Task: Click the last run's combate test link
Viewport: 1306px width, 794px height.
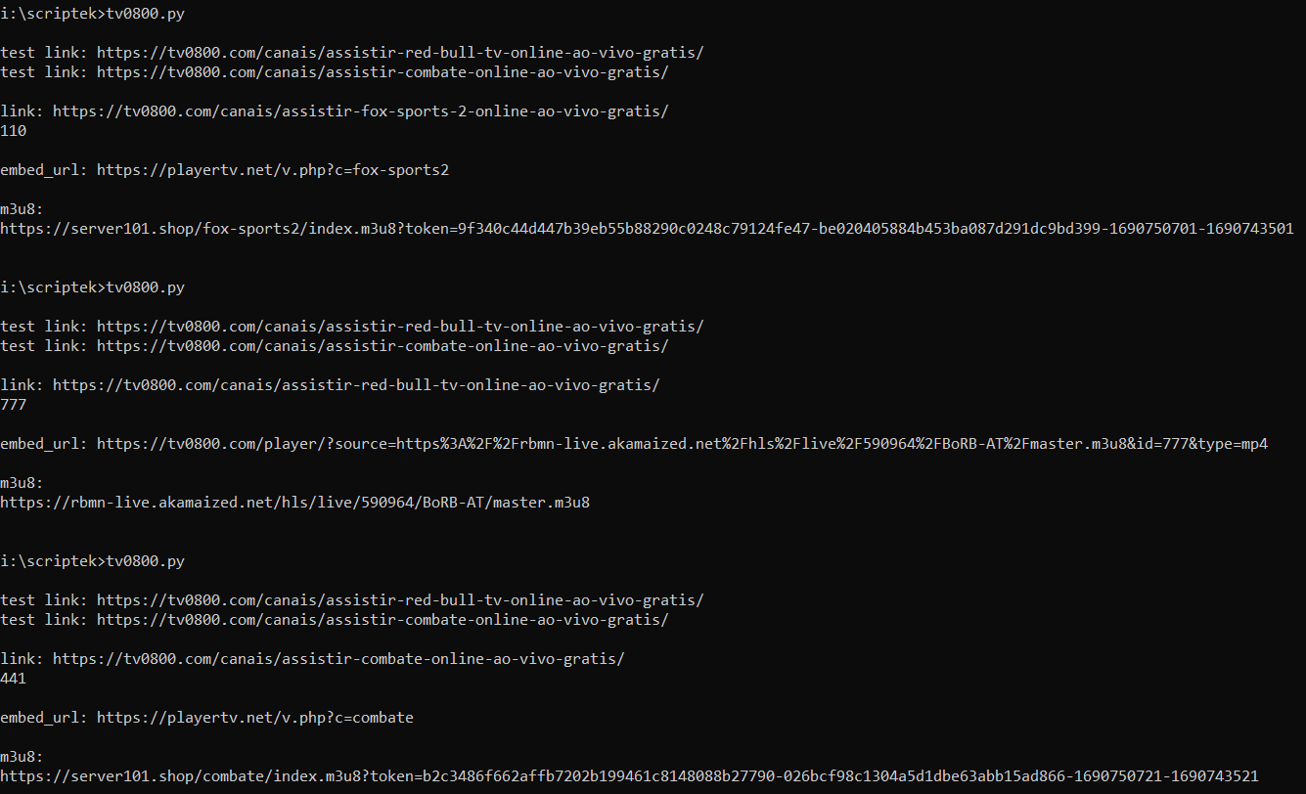Action: [382, 620]
